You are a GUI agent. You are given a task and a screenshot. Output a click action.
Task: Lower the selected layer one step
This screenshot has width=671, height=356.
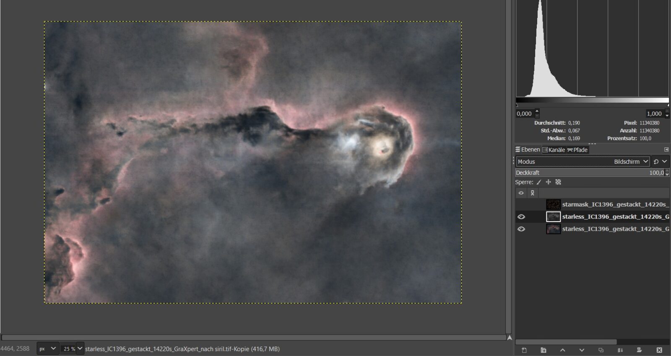[x=582, y=350]
